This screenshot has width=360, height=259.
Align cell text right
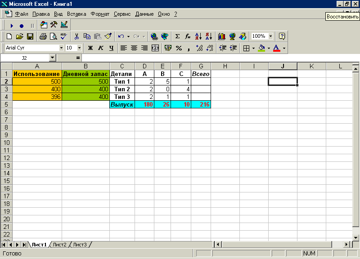point(144,48)
